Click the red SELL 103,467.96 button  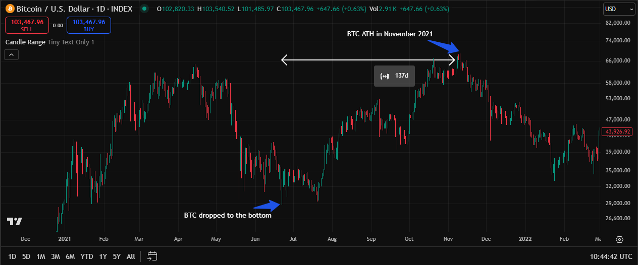[x=27, y=25]
